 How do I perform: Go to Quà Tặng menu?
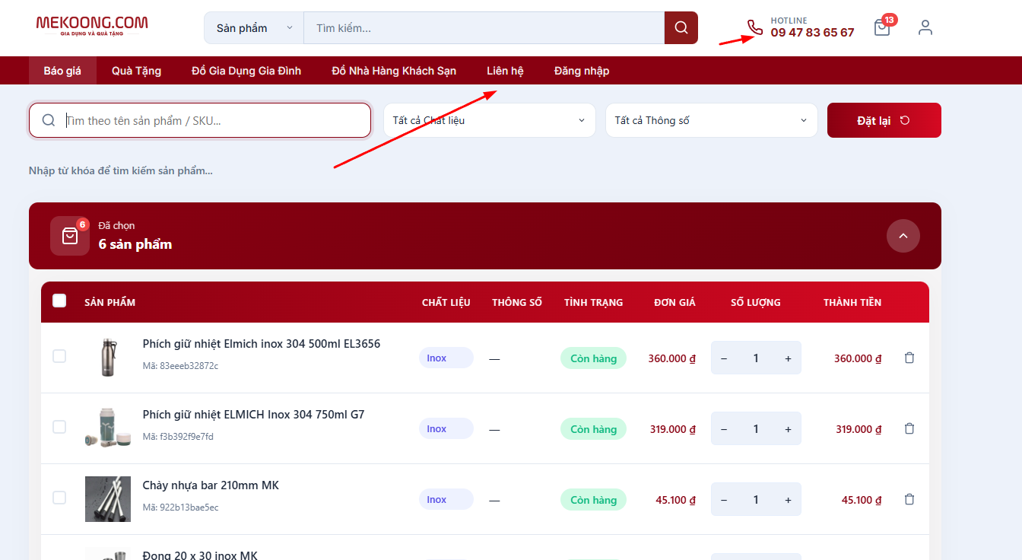136,71
